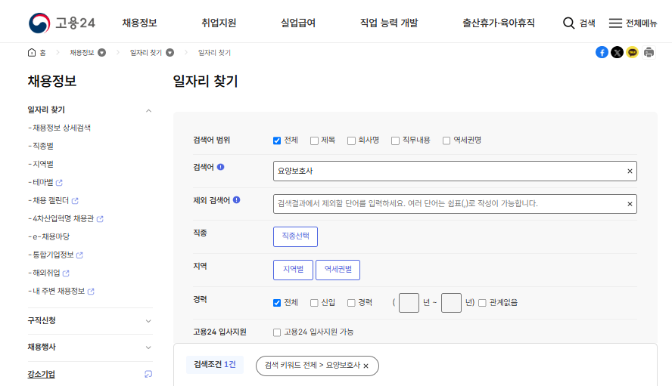This screenshot has width=672, height=386.
Task: Toggle 전체 checkbox in 검색어 범위
Action: click(x=277, y=141)
